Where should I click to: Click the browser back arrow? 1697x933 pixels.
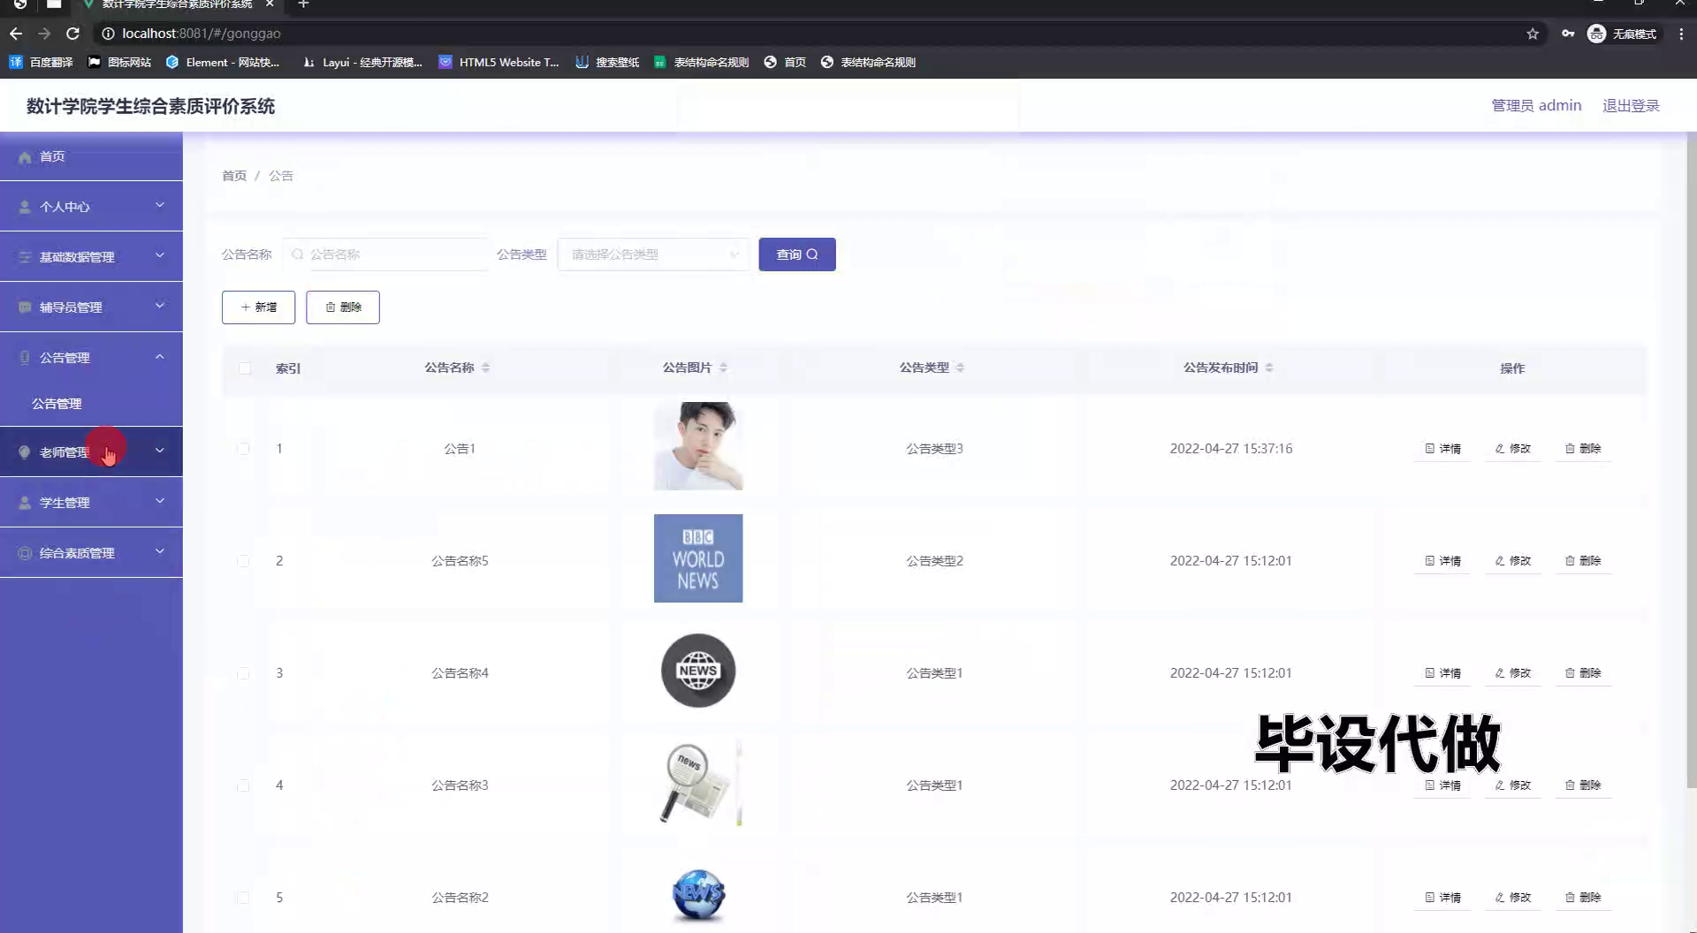[x=16, y=34]
